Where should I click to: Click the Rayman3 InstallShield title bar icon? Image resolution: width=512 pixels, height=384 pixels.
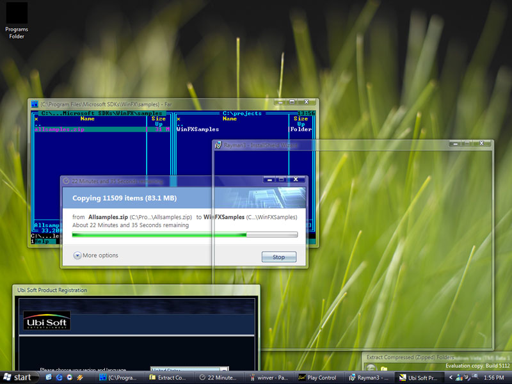coord(218,145)
